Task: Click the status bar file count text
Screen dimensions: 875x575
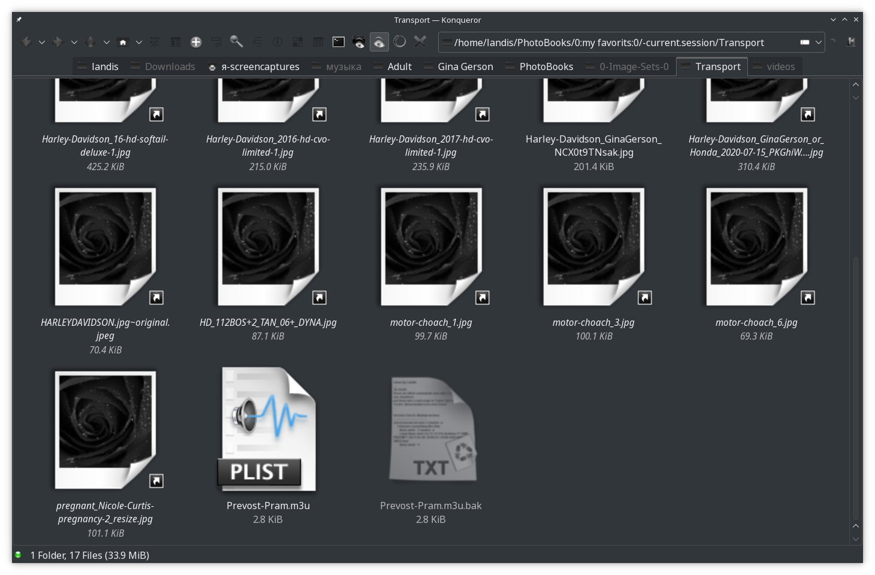Action: coord(90,555)
